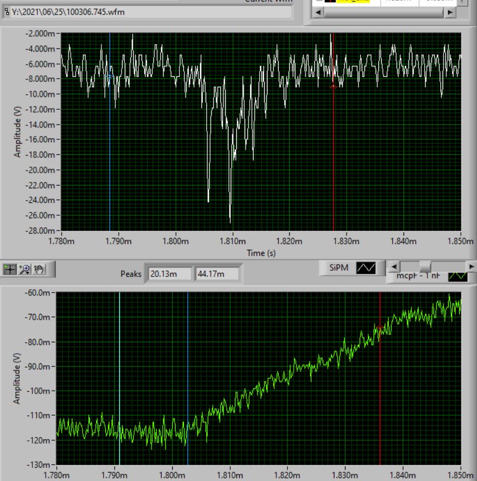Select the cursor movement crosshair tool

tap(9, 269)
